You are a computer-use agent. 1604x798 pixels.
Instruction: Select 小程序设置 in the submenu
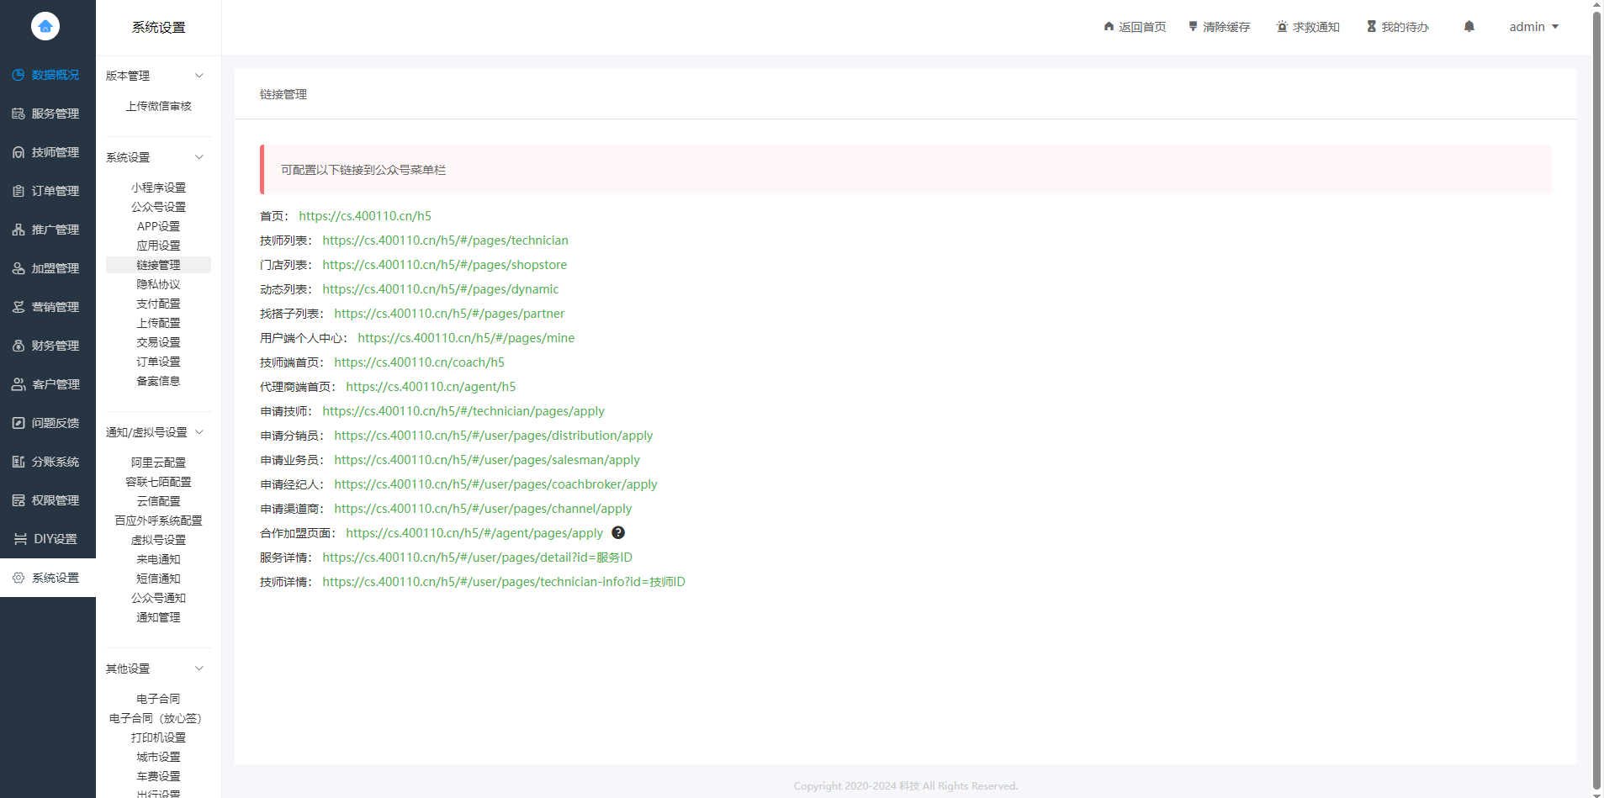click(158, 188)
